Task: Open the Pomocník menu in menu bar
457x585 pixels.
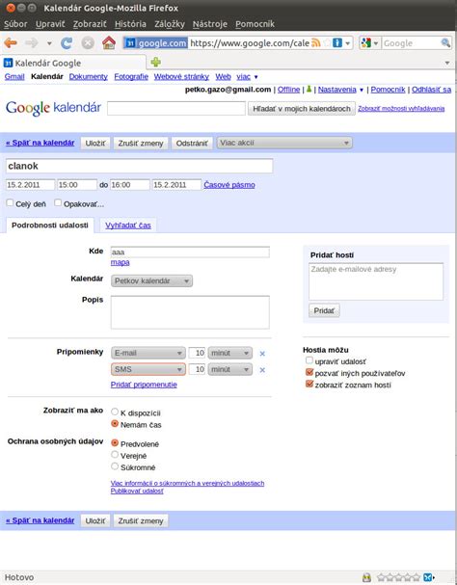Action: click(x=255, y=24)
